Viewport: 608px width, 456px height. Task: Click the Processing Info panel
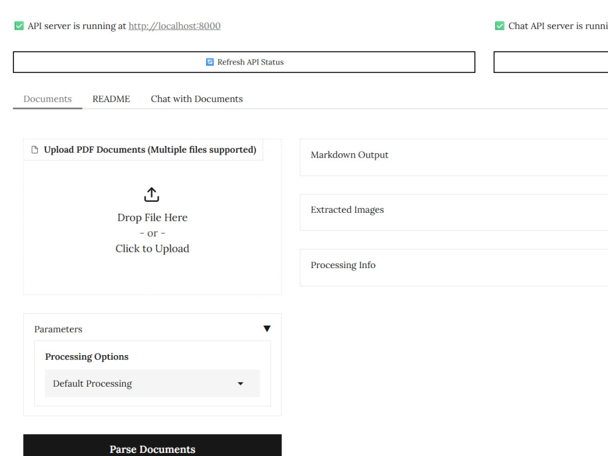[x=454, y=268]
